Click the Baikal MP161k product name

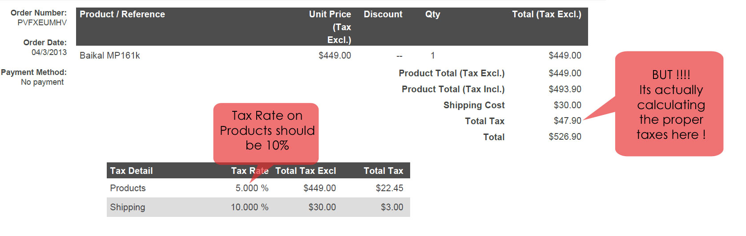tap(109, 55)
